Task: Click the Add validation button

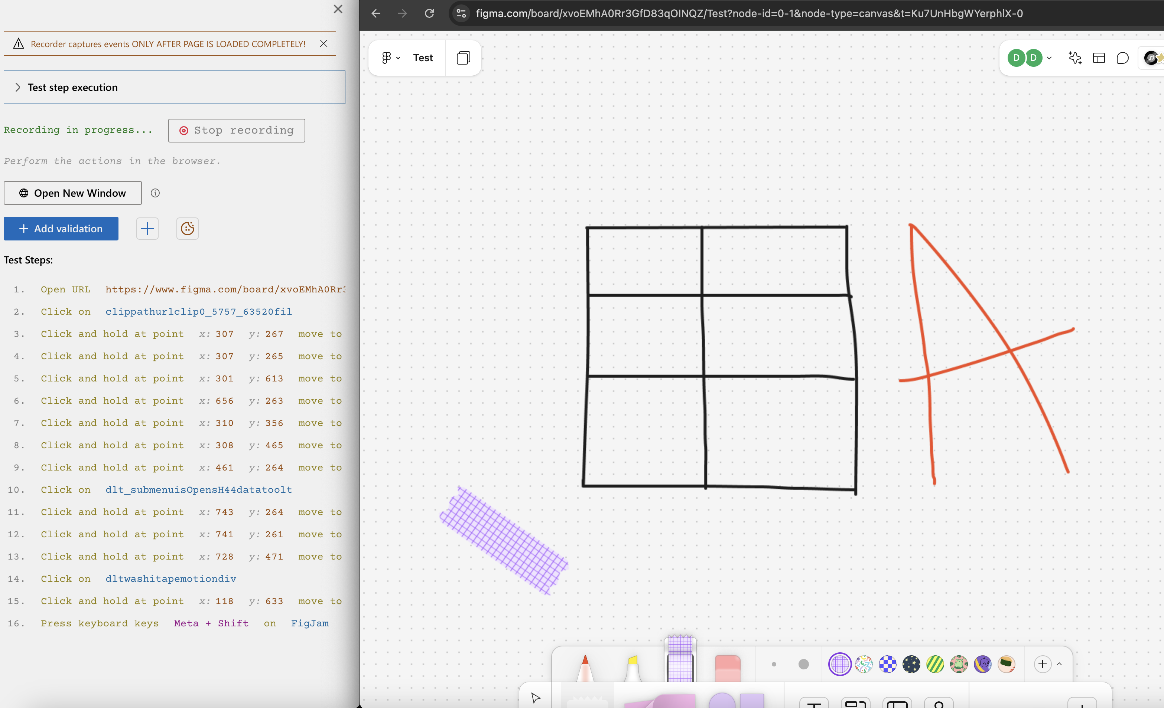Action: coord(61,229)
